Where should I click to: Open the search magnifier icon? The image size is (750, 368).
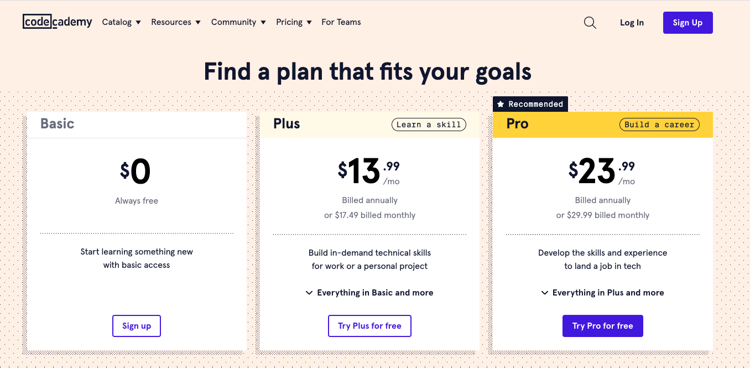590,23
